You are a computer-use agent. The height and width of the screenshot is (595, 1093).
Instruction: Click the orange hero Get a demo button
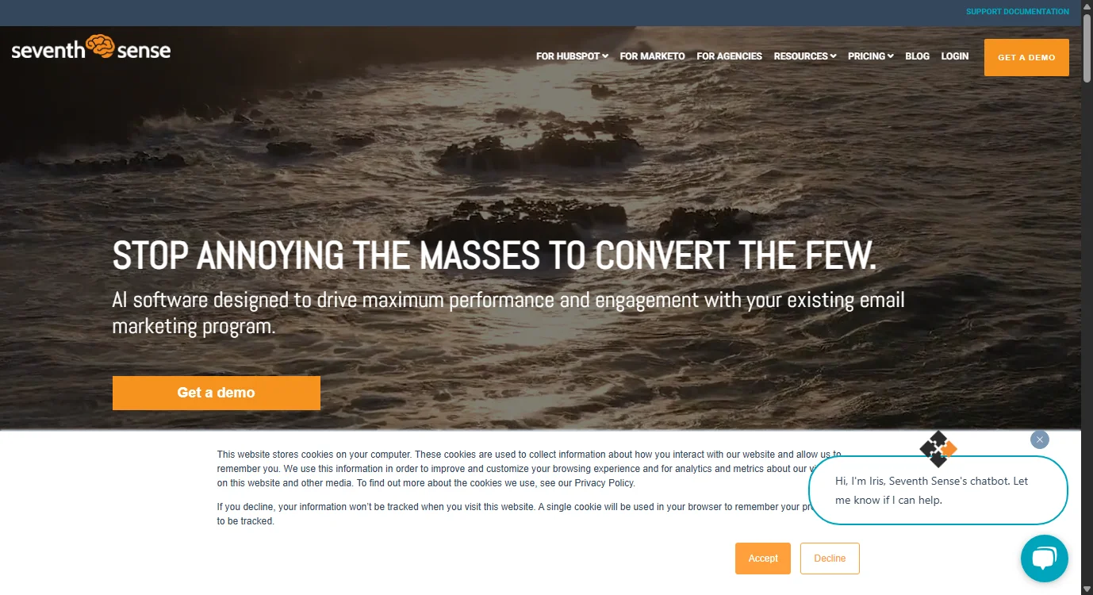click(x=217, y=393)
